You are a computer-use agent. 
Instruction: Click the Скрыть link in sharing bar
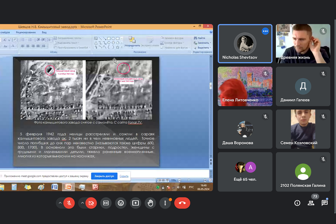click(x=124, y=176)
